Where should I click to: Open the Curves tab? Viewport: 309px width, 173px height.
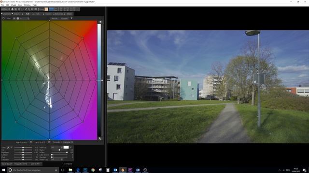pos(48,14)
